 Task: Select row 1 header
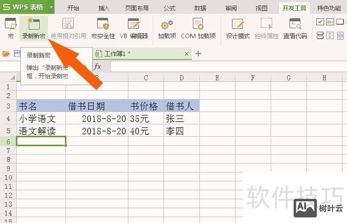click(x=8, y=87)
